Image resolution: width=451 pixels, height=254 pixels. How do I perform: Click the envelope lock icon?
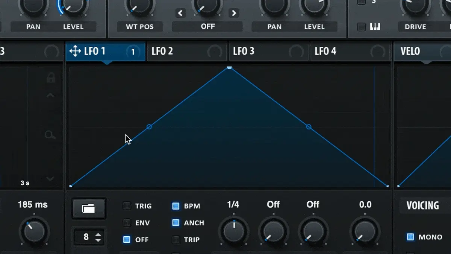click(51, 78)
